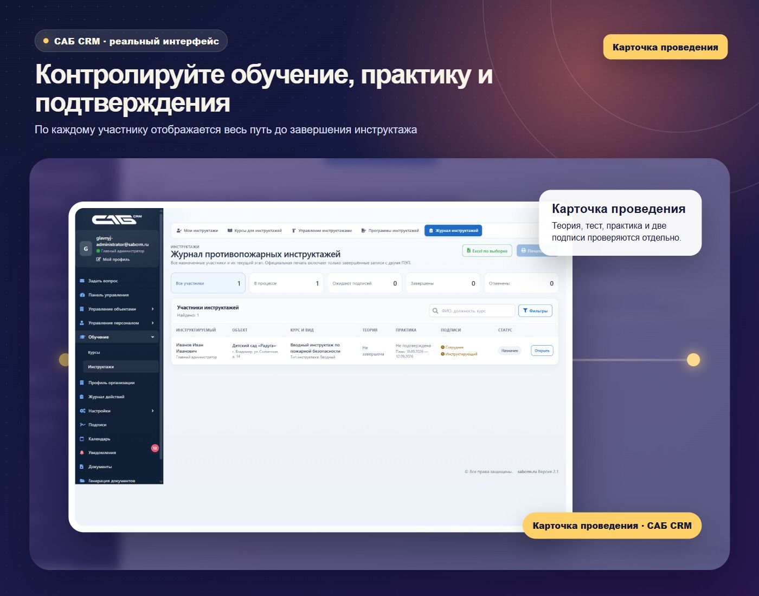Expand Управление персоналом with its chevron

(152, 323)
